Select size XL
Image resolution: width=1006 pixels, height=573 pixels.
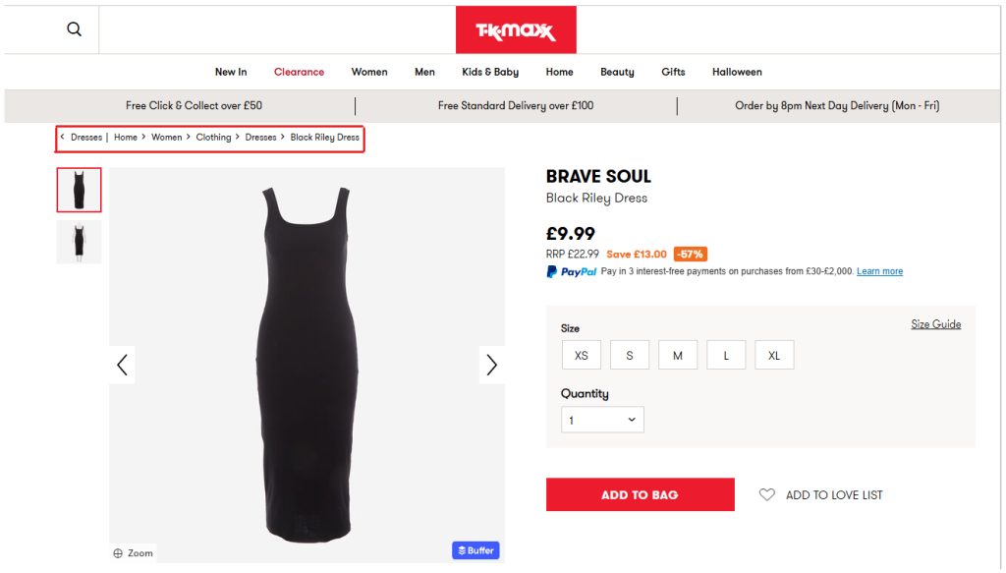[774, 356]
